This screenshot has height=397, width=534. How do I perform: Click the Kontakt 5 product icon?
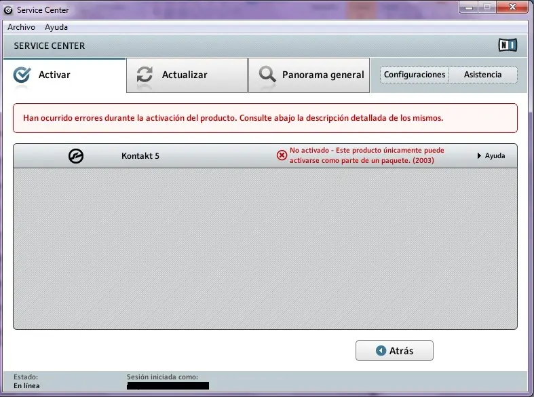75,156
